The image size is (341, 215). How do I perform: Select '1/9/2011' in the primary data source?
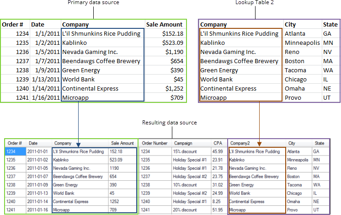tap(47, 70)
